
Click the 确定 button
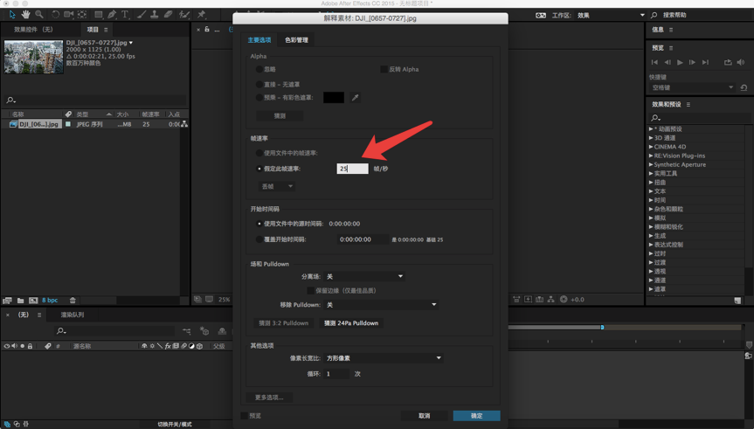pyautogui.click(x=476, y=416)
